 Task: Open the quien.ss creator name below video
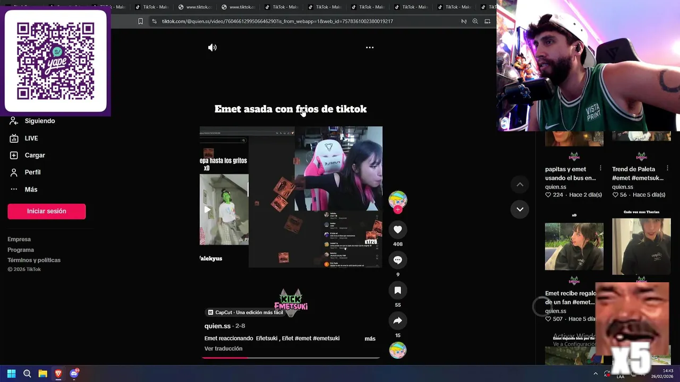click(217, 326)
